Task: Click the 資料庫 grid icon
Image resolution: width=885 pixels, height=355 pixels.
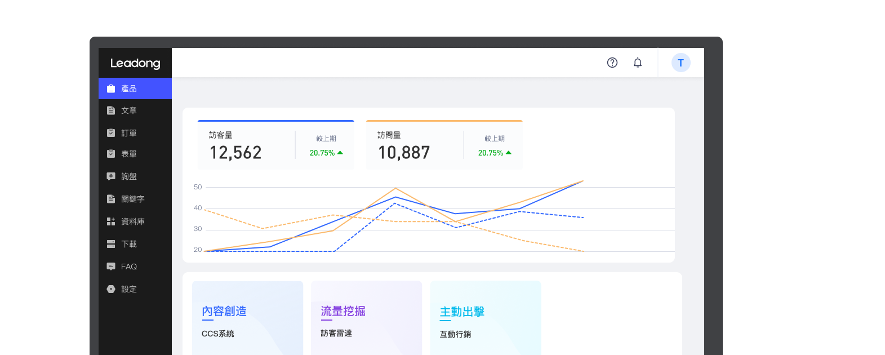Action: click(111, 221)
